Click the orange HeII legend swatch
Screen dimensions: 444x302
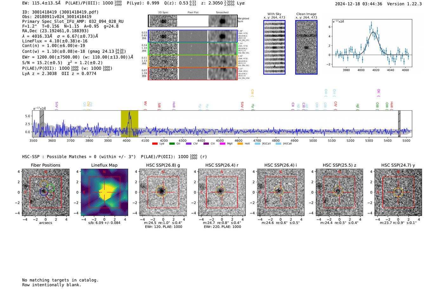pos(240,144)
